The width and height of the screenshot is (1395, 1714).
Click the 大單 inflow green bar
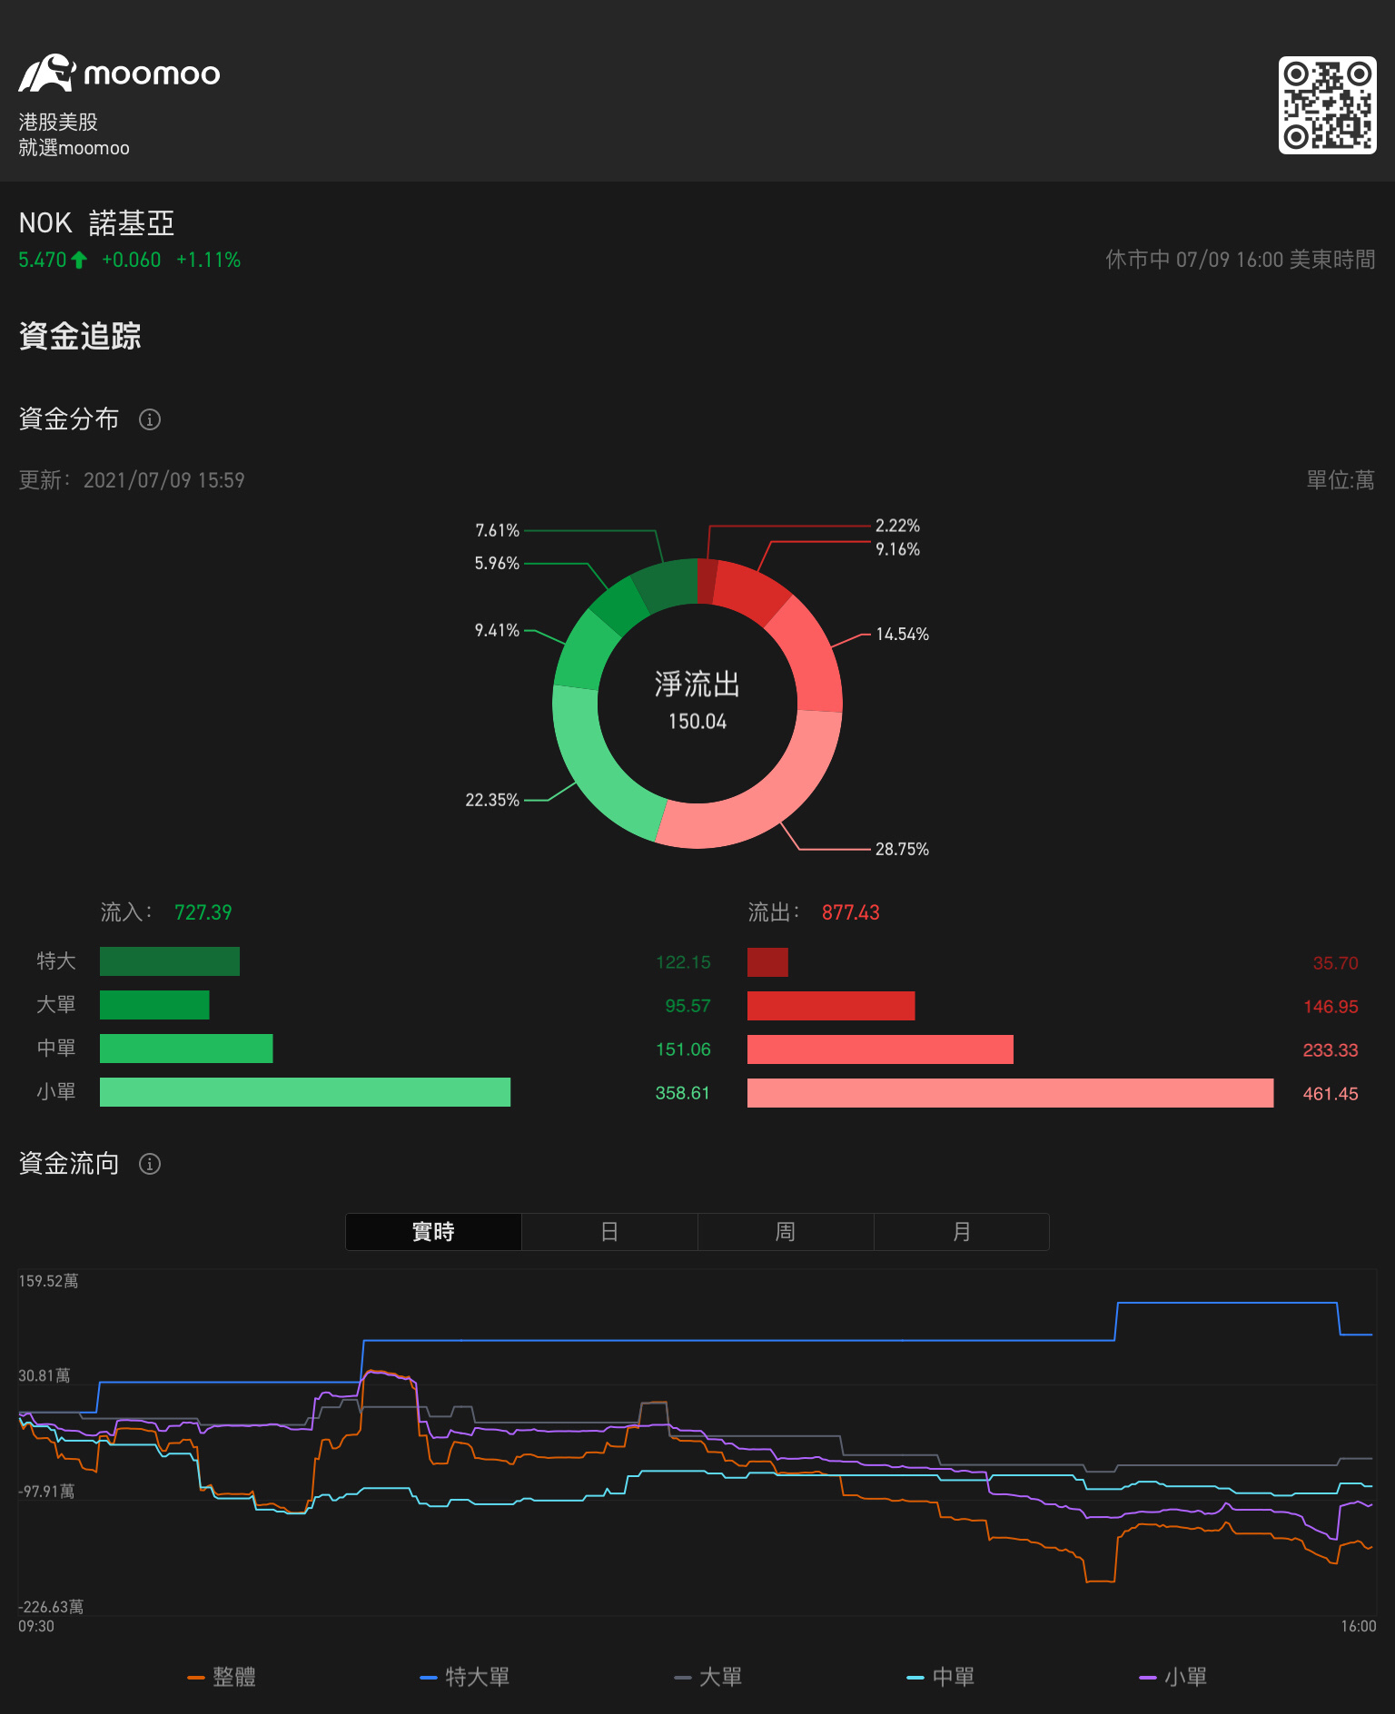[154, 1005]
